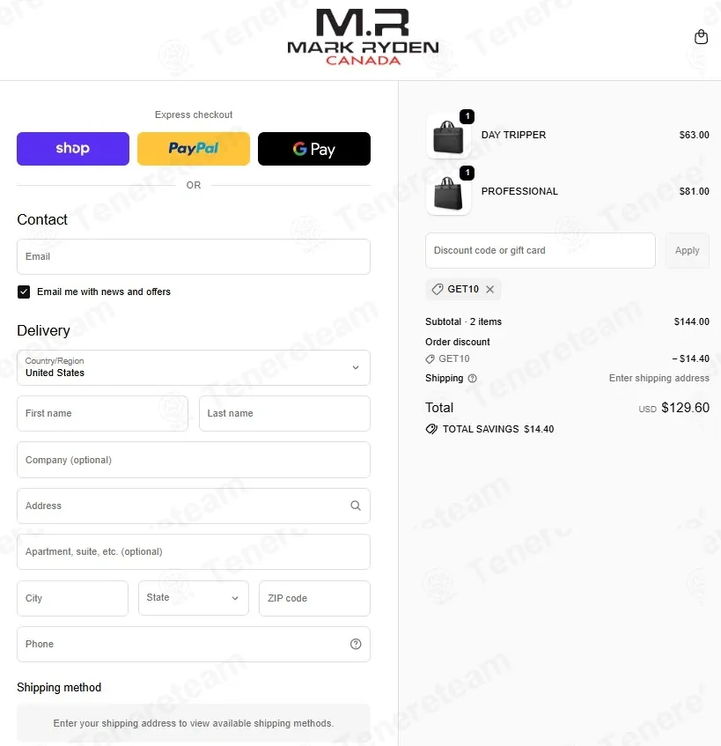Select Google Pay express checkout

(314, 149)
